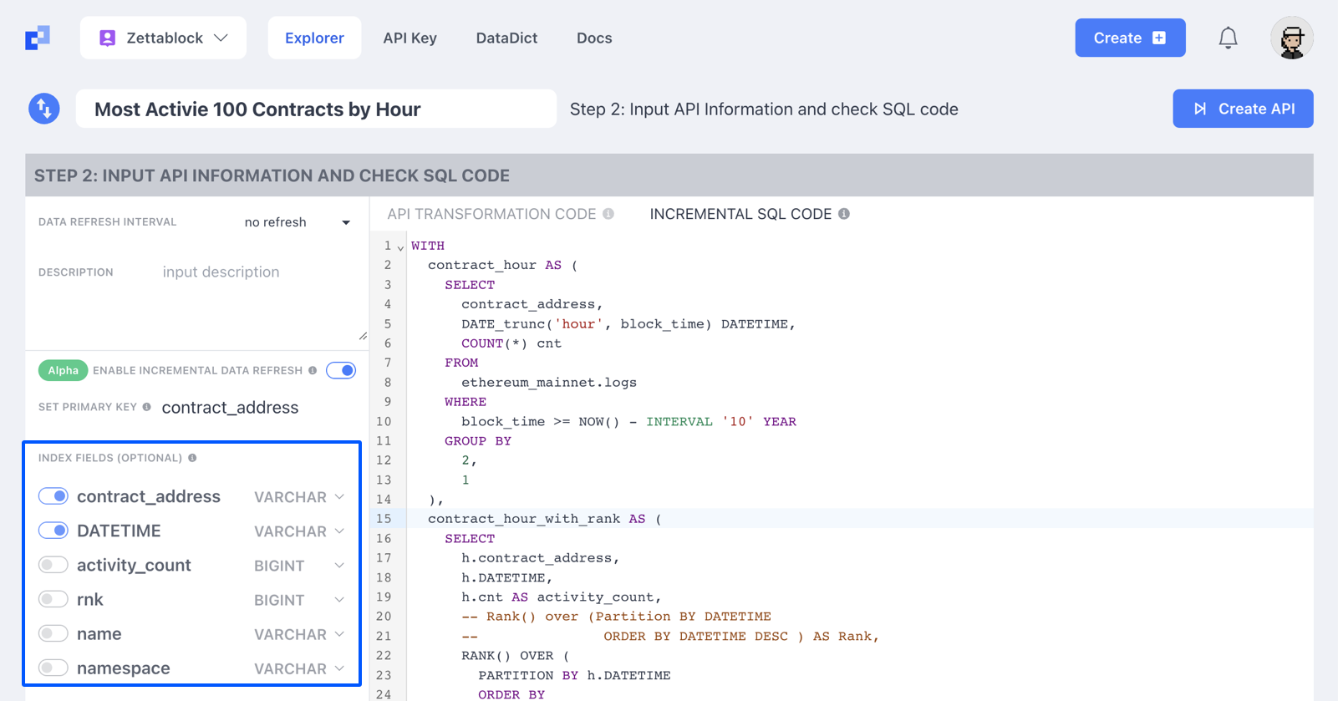1338x701 pixels.
Task: Click 'h.cnt AS activity_count' code line
Action: (562, 597)
